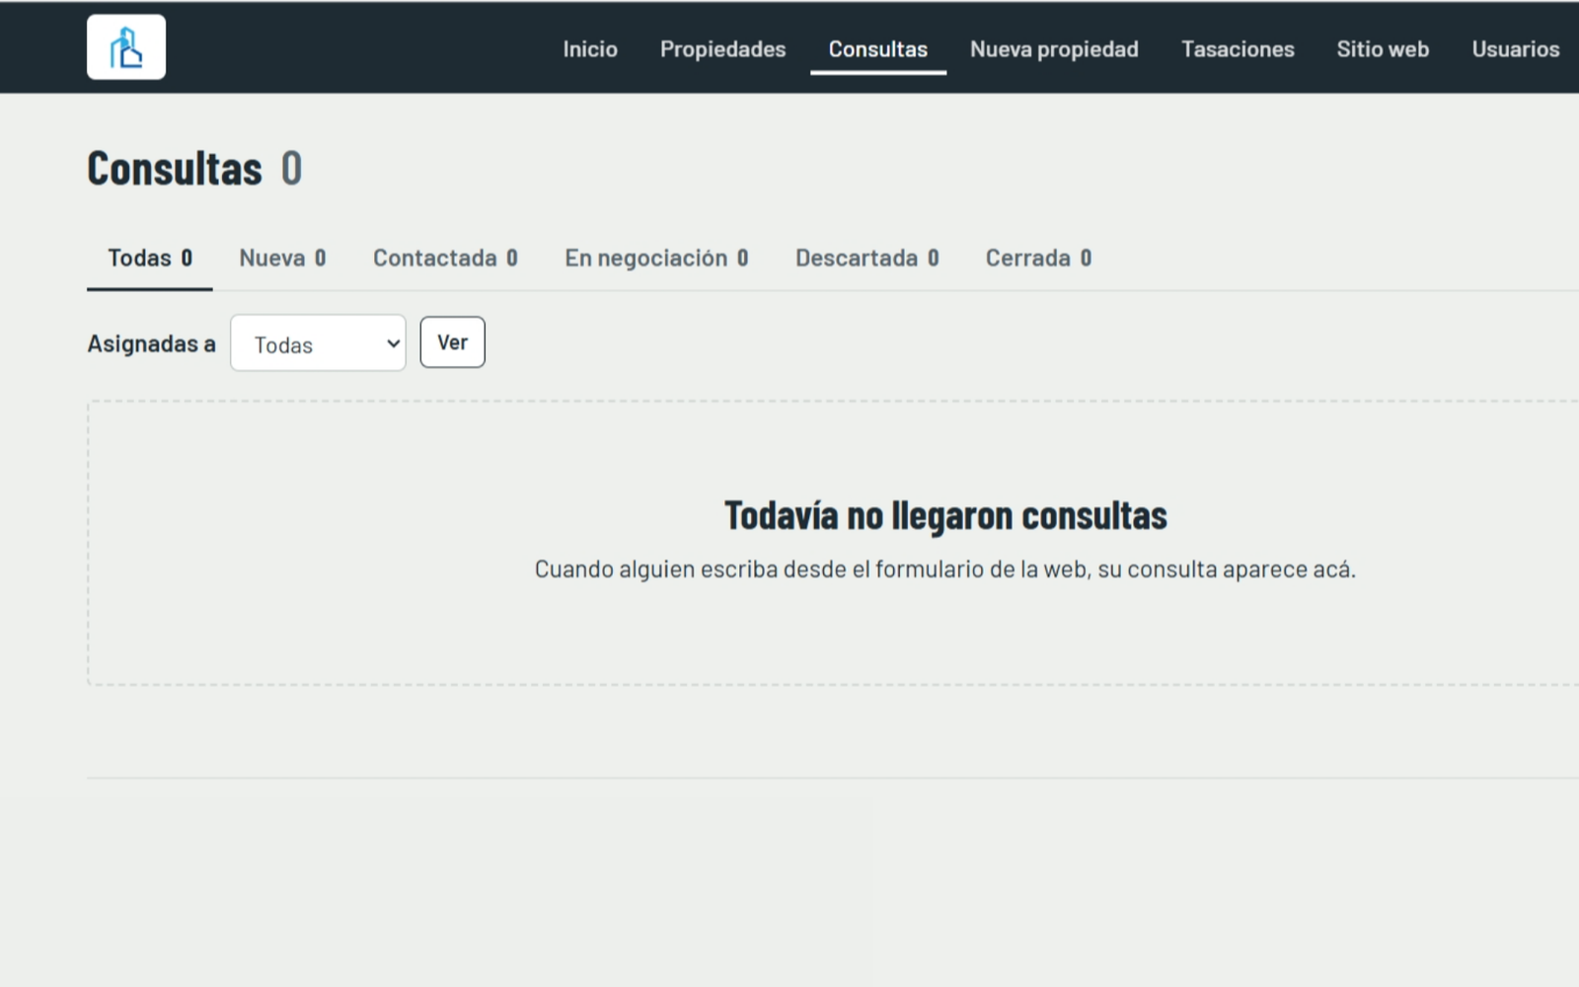Click the "Cuando alguien escriba desde el formulario" message
Screen dimensions: 1579x987
pos(945,569)
